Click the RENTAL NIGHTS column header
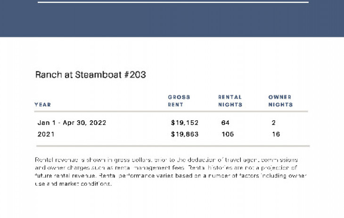344x218 pixels. point(230,101)
